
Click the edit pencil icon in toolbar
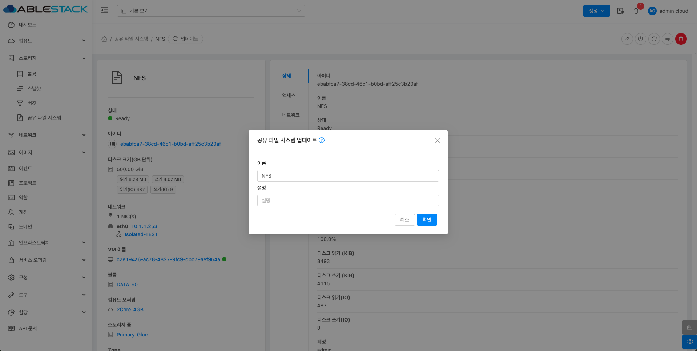point(627,39)
